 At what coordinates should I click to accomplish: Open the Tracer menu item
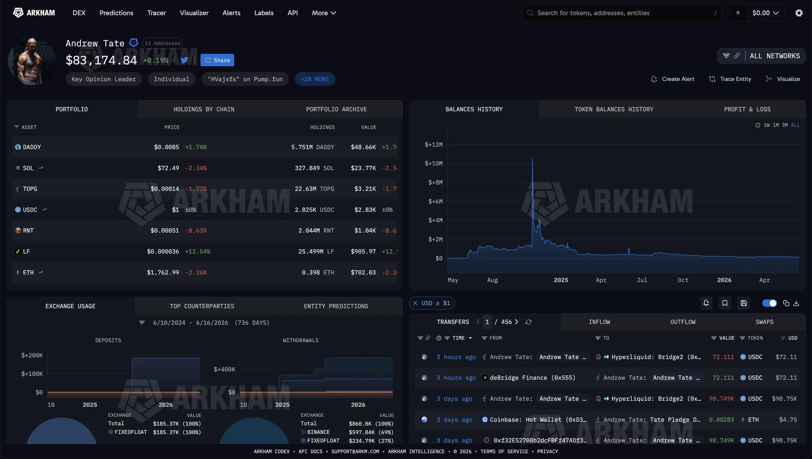pyautogui.click(x=156, y=13)
